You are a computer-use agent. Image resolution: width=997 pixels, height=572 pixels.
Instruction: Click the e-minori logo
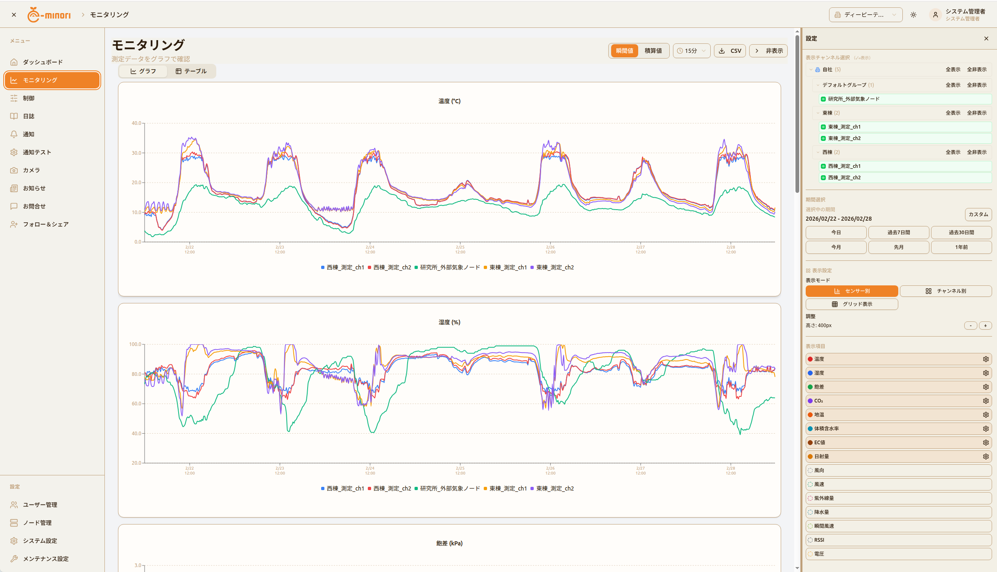click(x=49, y=15)
